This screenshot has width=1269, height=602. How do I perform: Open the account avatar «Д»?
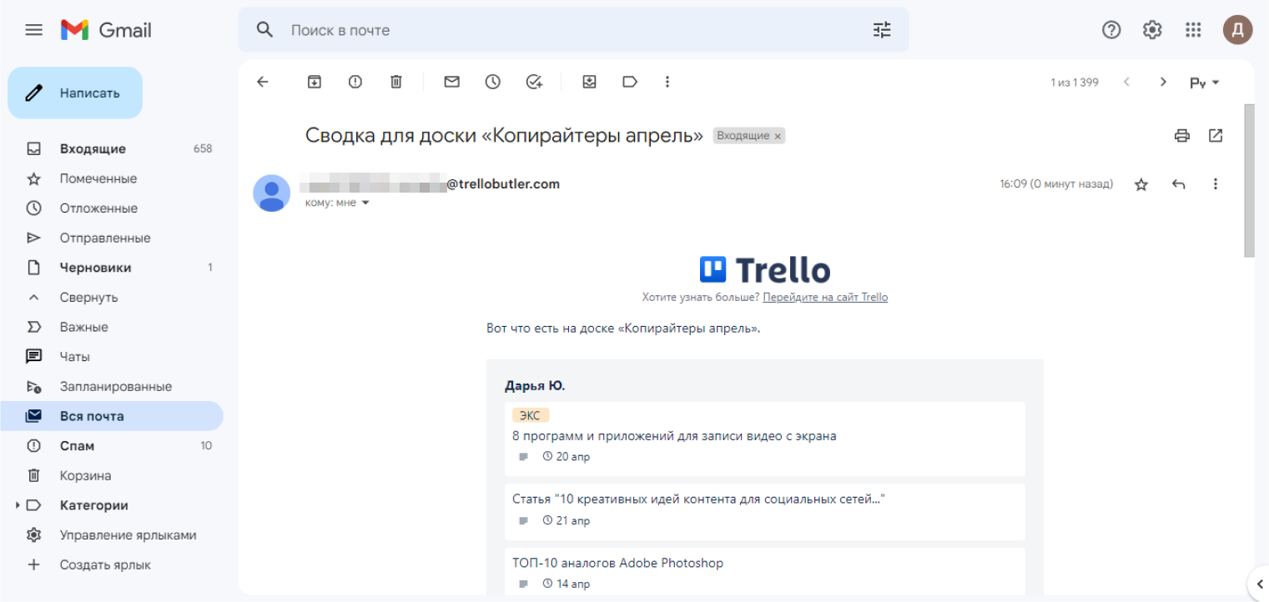click(1237, 30)
